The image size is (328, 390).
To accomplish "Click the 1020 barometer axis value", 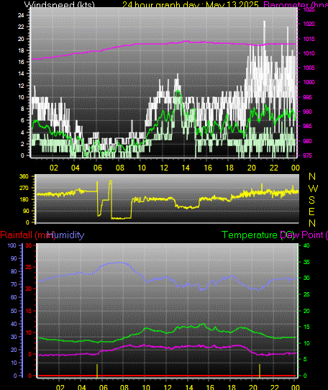I will click(309, 24).
